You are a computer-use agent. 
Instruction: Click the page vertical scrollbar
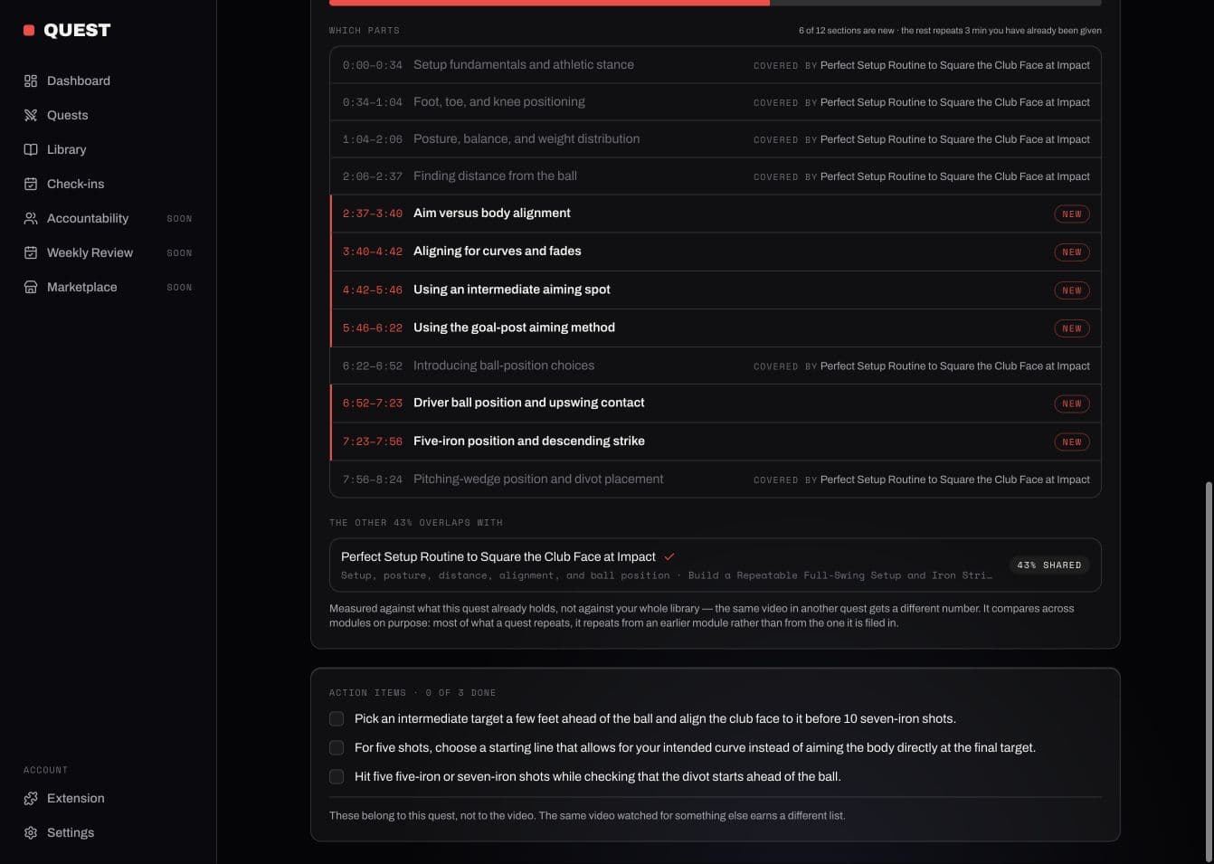point(1209,669)
